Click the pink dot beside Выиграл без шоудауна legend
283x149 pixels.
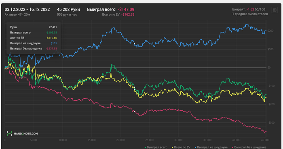232,147
